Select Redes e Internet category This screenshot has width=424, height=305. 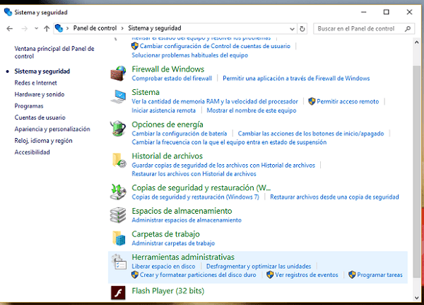[36, 83]
